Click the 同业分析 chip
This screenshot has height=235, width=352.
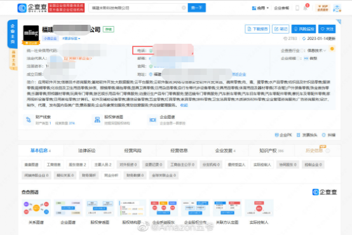coord(111,175)
